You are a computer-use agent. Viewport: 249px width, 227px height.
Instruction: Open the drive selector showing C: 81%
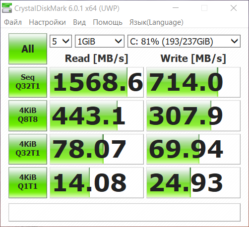click(184, 41)
